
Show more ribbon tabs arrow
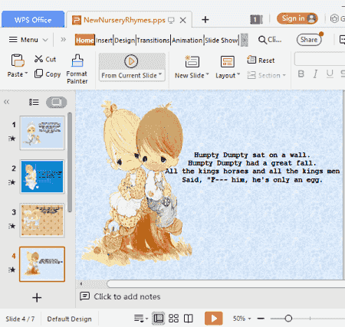(245, 40)
